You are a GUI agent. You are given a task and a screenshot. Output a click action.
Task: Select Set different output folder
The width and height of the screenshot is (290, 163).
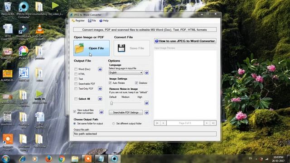[x=114, y=124]
